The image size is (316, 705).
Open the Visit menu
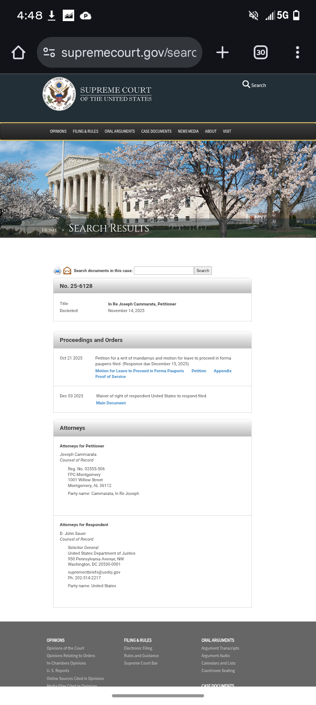227,131
